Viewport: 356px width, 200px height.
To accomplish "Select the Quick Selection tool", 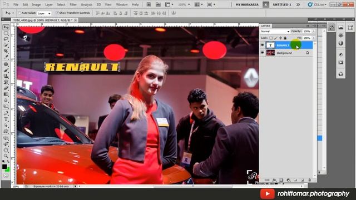I will click(6, 46).
